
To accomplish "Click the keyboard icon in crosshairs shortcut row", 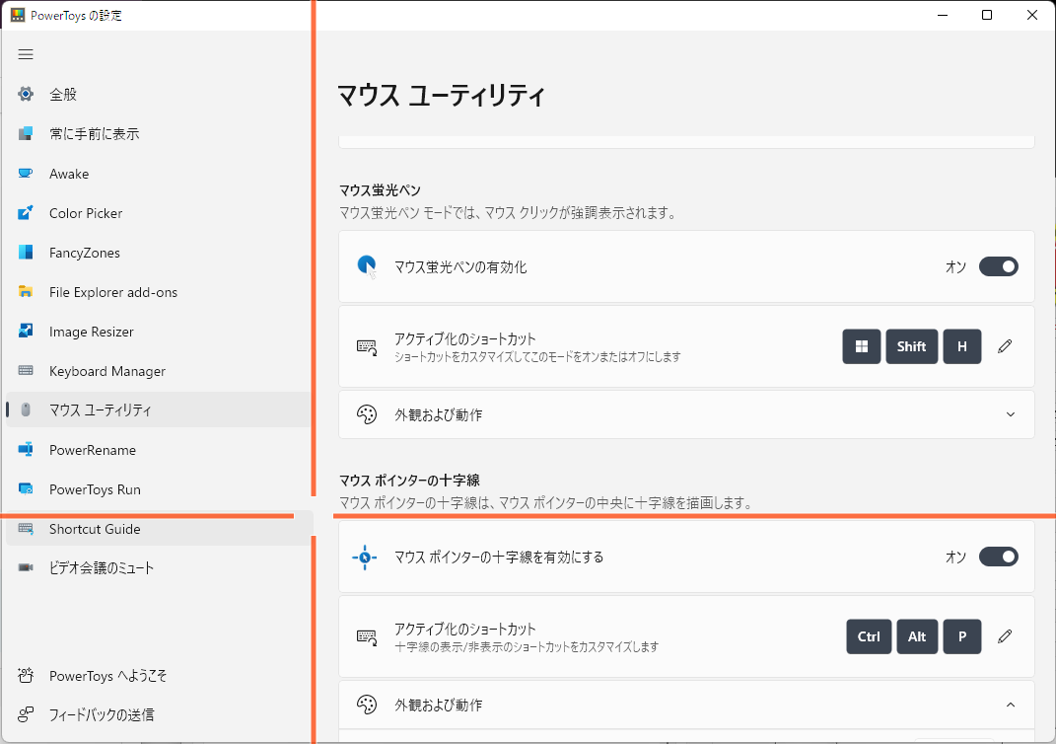I will click(367, 636).
